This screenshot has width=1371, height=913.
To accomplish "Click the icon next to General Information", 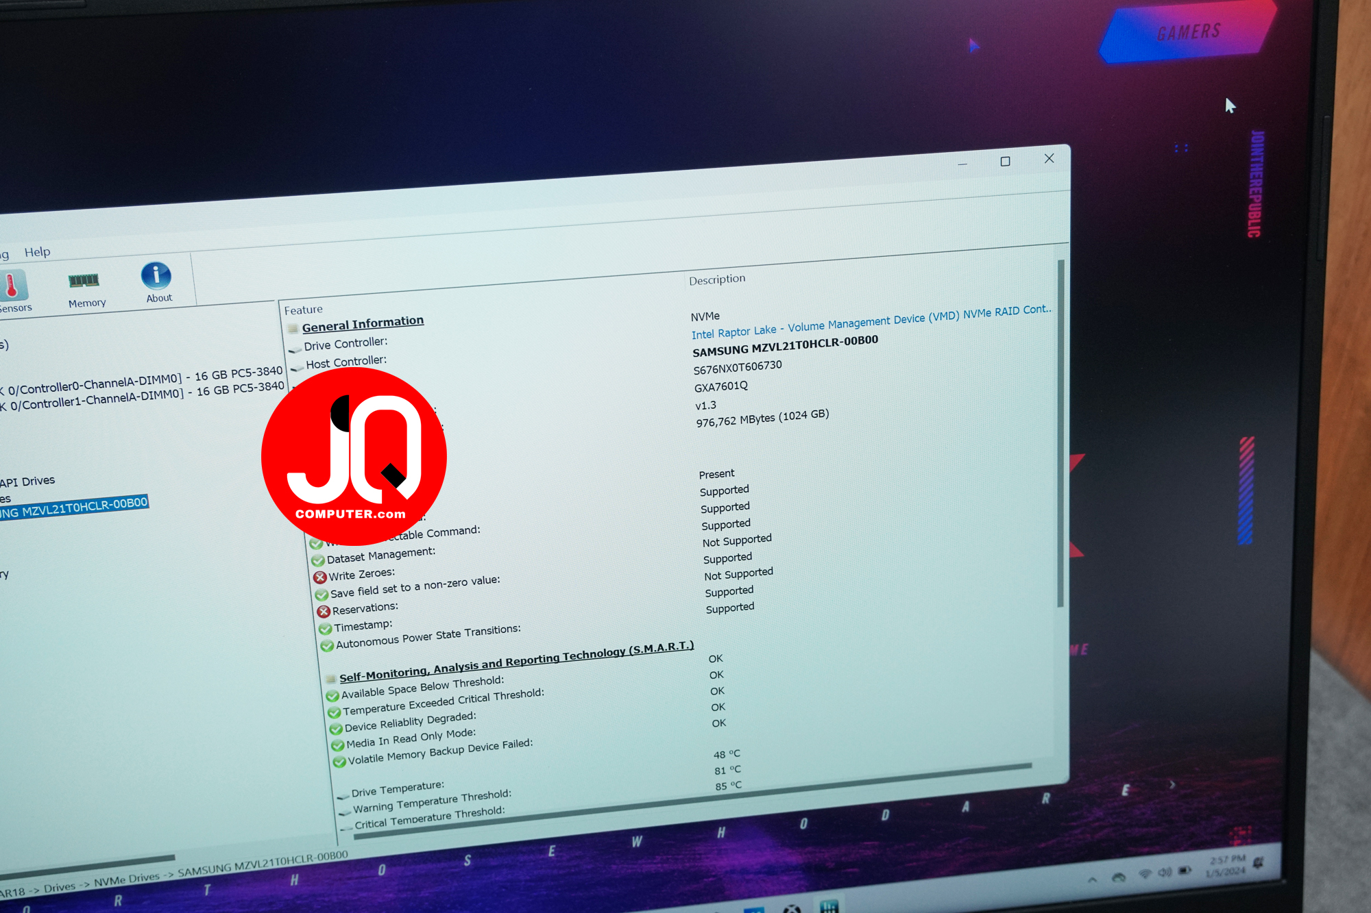I will pyautogui.click(x=293, y=329).
